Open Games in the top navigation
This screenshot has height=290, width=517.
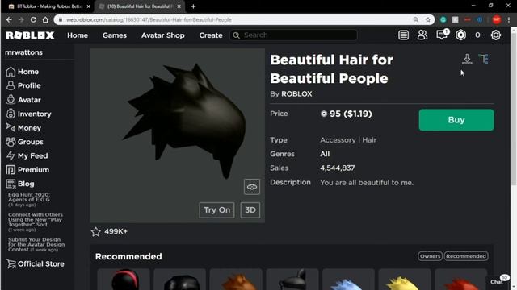[115, 35]
